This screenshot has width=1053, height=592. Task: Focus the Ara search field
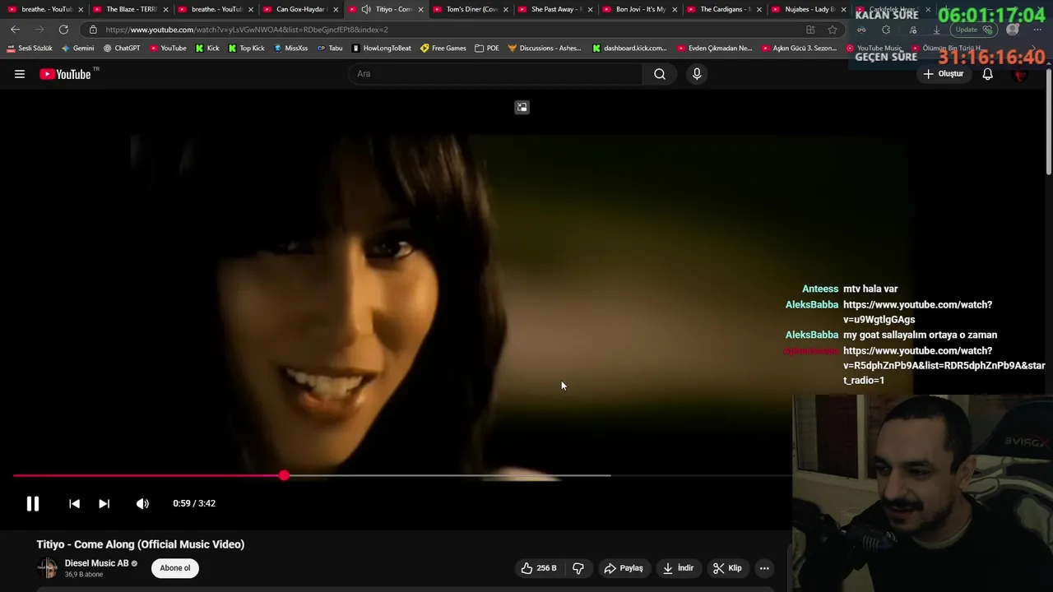click(496, 74)
